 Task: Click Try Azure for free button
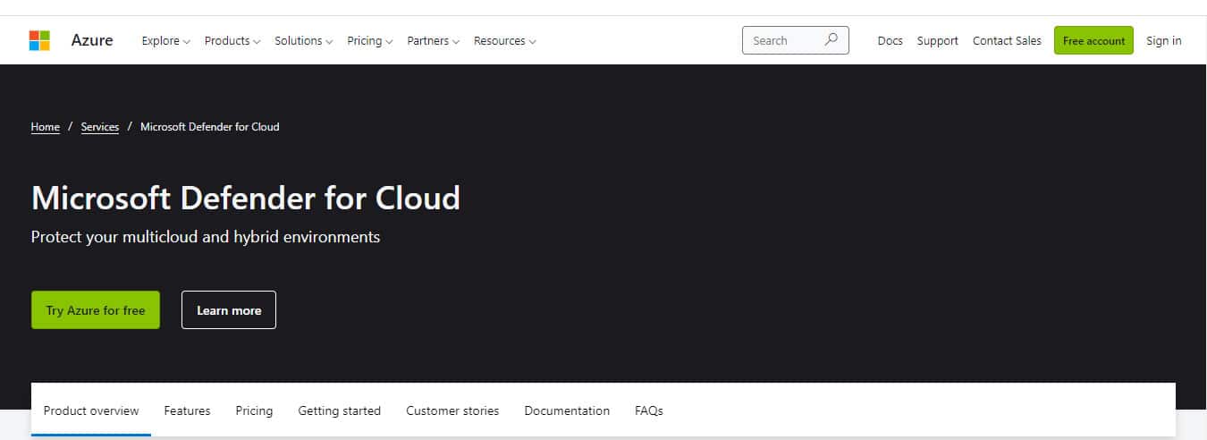pyautogui.click(x=96, y=309)
